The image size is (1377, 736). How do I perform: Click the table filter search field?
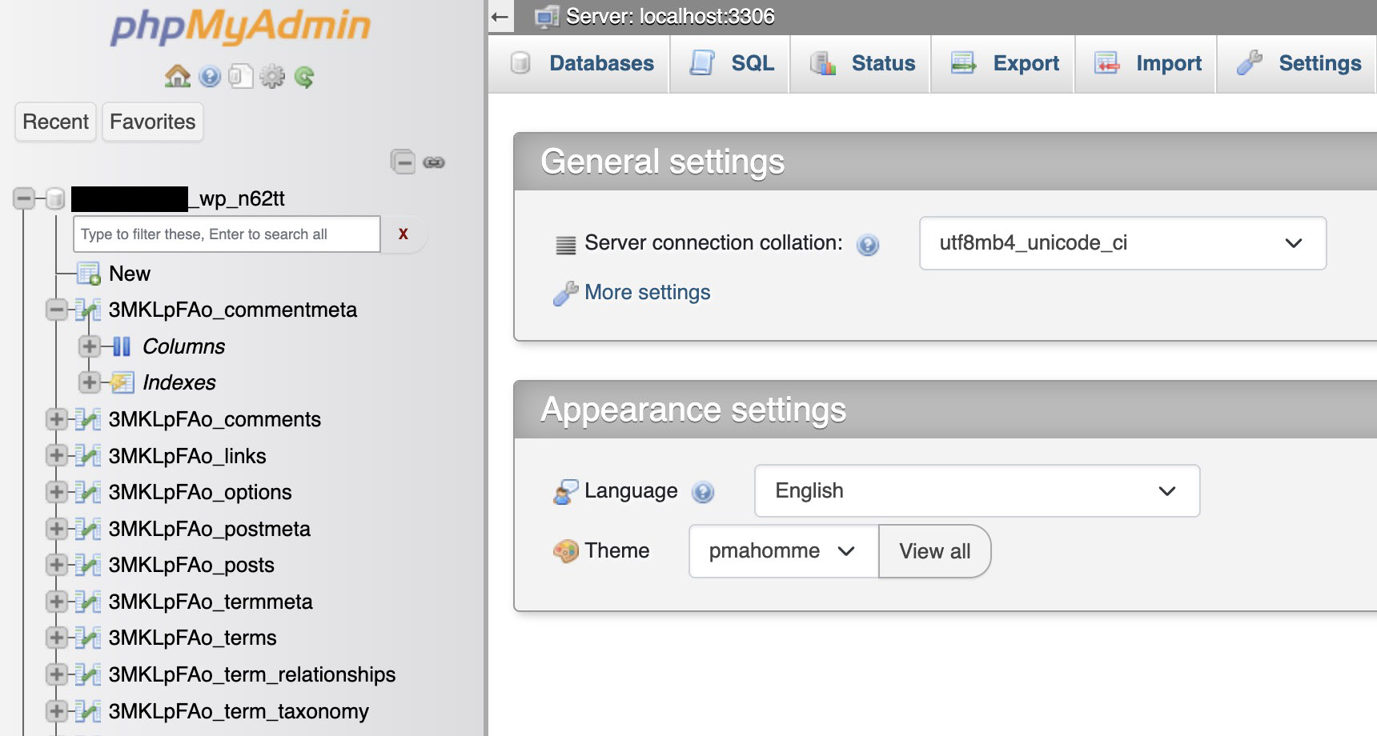tap(227, 234)
